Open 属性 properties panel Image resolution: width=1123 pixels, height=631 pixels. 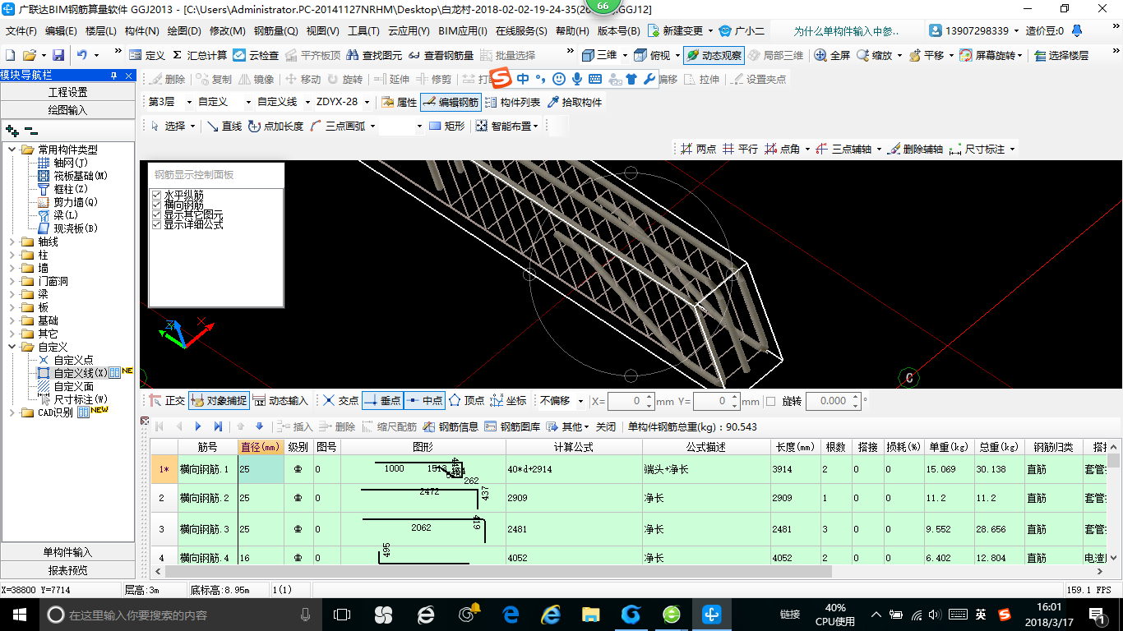point(399,102)
